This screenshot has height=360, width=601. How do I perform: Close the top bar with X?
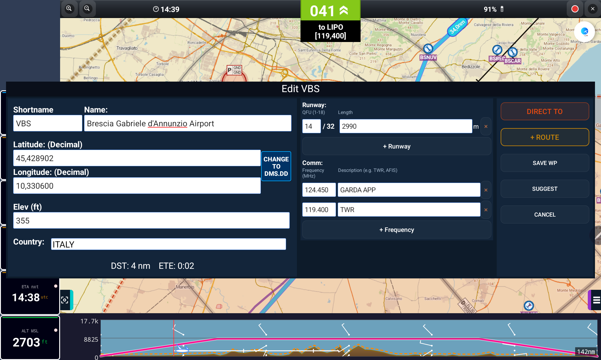pyautogui.click(x=593, y=9)
